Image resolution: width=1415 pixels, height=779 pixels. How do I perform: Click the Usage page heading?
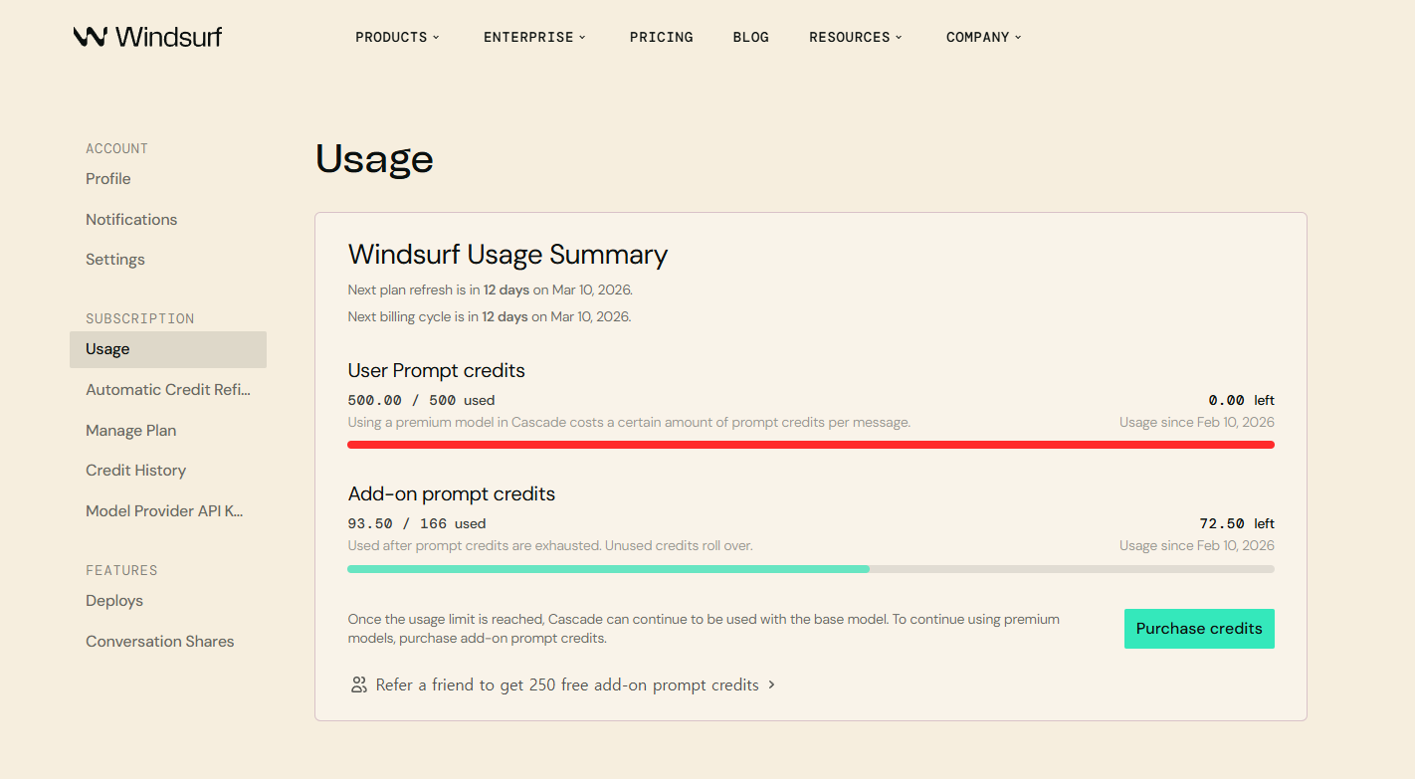[x=374, y=159]
